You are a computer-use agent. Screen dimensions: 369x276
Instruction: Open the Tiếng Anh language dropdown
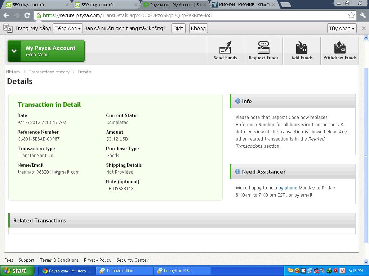(67, 28)
